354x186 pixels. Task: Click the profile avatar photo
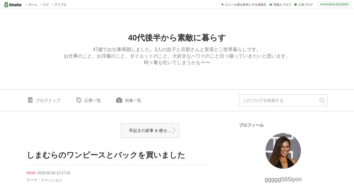(x=283, y=151)
